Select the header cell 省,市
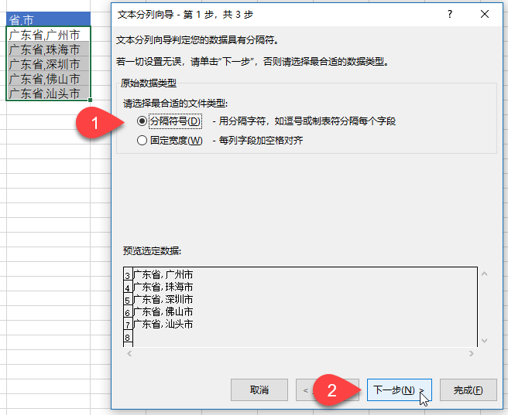This screenshot has width=508, height=415. click(x=48, y=20)
